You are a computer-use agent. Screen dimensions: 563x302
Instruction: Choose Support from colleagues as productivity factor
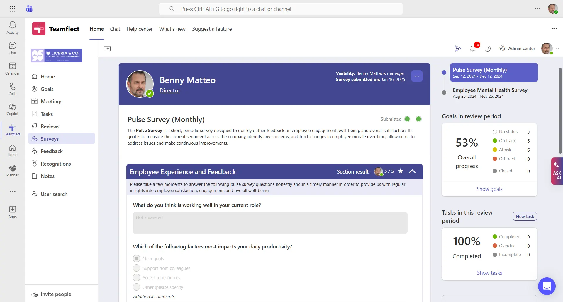(136, 268)
